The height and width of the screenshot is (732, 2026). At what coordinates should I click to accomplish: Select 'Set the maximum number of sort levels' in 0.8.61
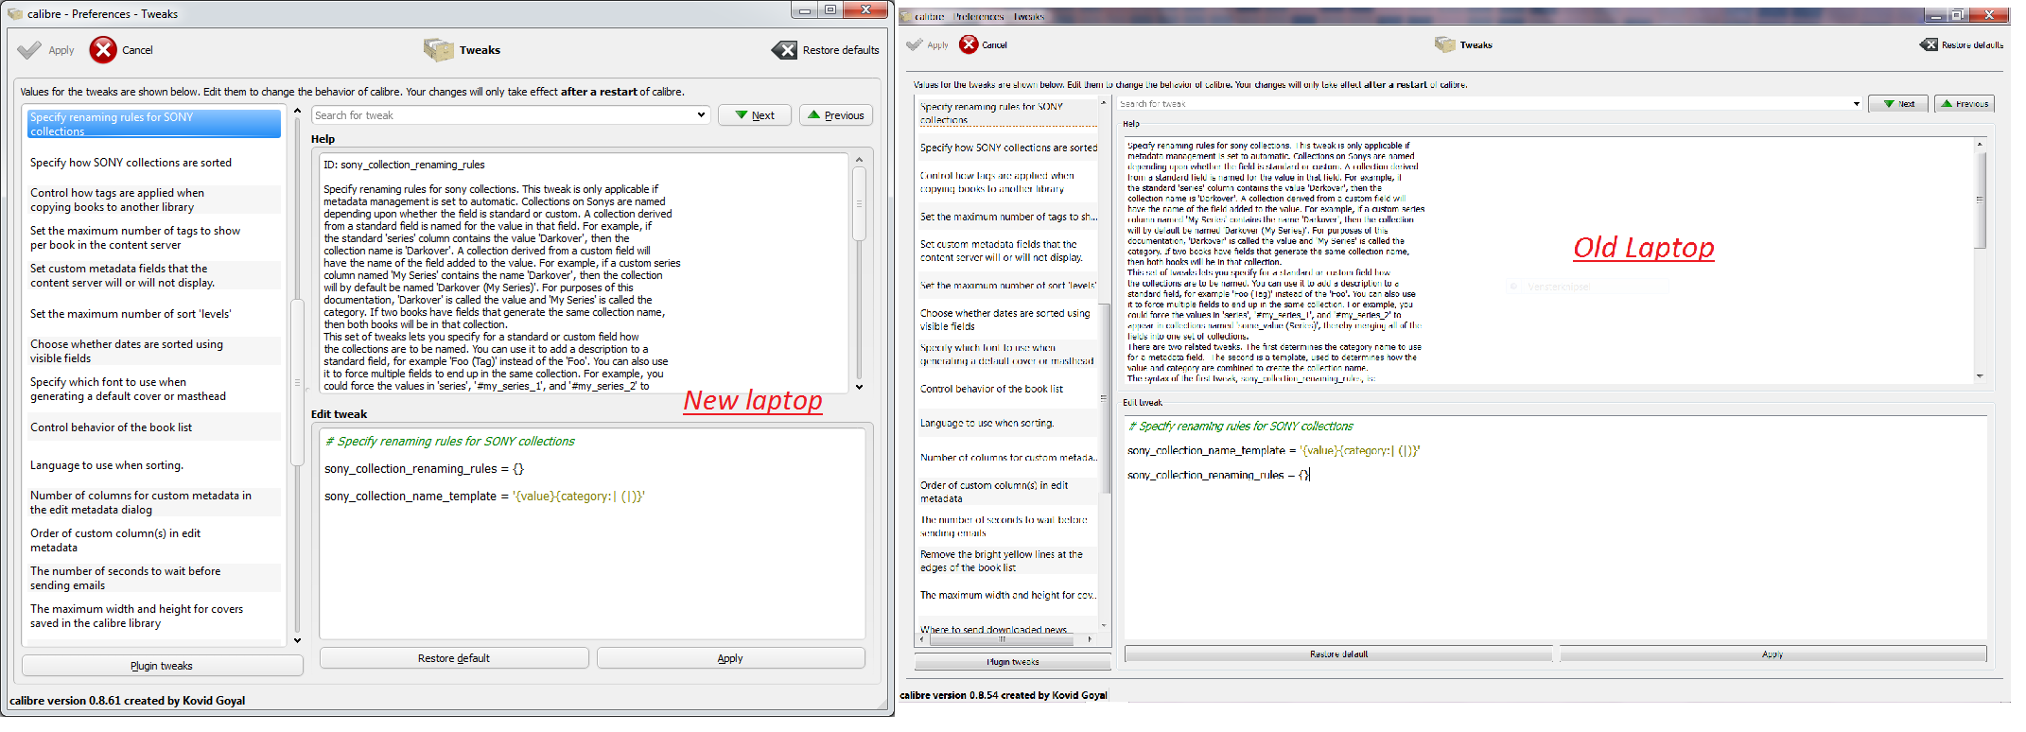coord(154,314)
